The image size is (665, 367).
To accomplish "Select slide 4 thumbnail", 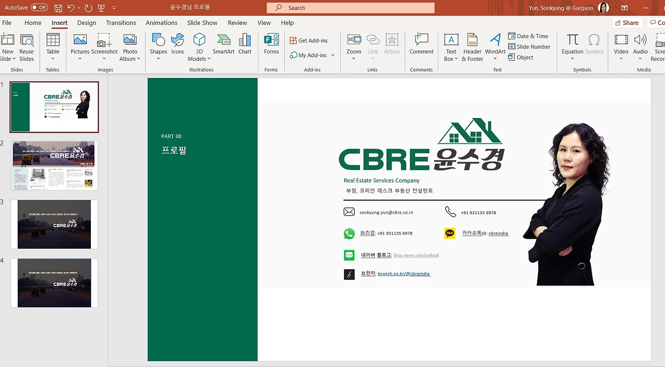I will click(x=54, y=283).
